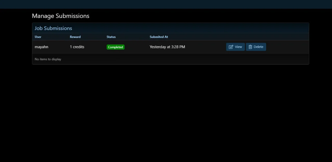Click the Submited At column header
Screen dimensions: 332x162
(159, 37)
